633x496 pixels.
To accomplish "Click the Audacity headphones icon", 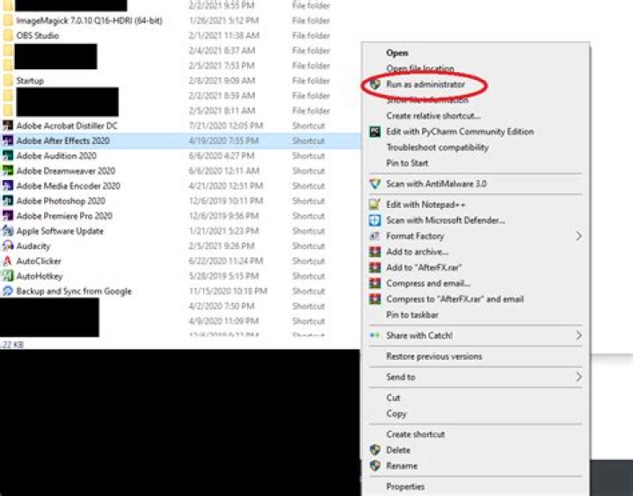I will (x=8, y=246).
